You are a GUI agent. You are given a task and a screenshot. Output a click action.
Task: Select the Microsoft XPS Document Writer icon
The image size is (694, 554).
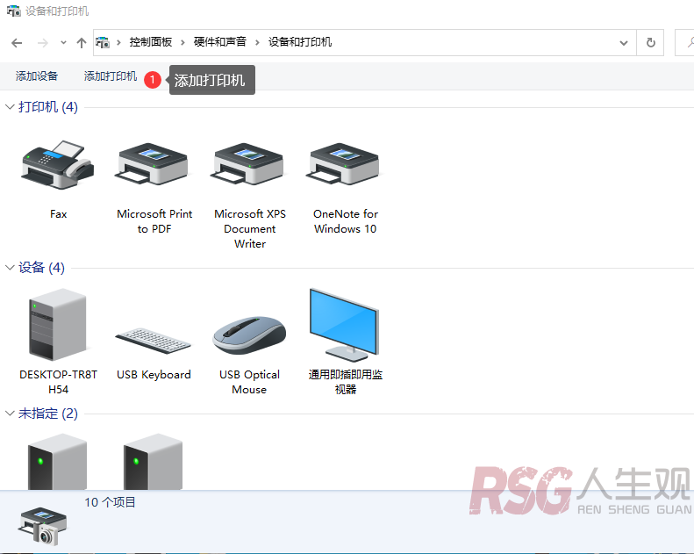tap(249, 165)
